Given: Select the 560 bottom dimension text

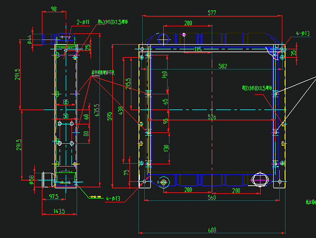Looking at the screenshot, I should tap(211, 197).
